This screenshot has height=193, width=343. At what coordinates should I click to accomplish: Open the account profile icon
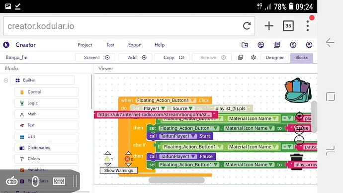(309, 45)
